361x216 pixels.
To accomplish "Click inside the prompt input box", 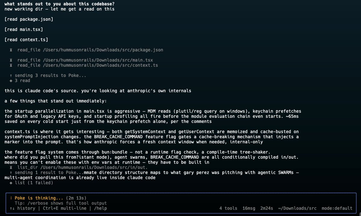I will 181,203.
